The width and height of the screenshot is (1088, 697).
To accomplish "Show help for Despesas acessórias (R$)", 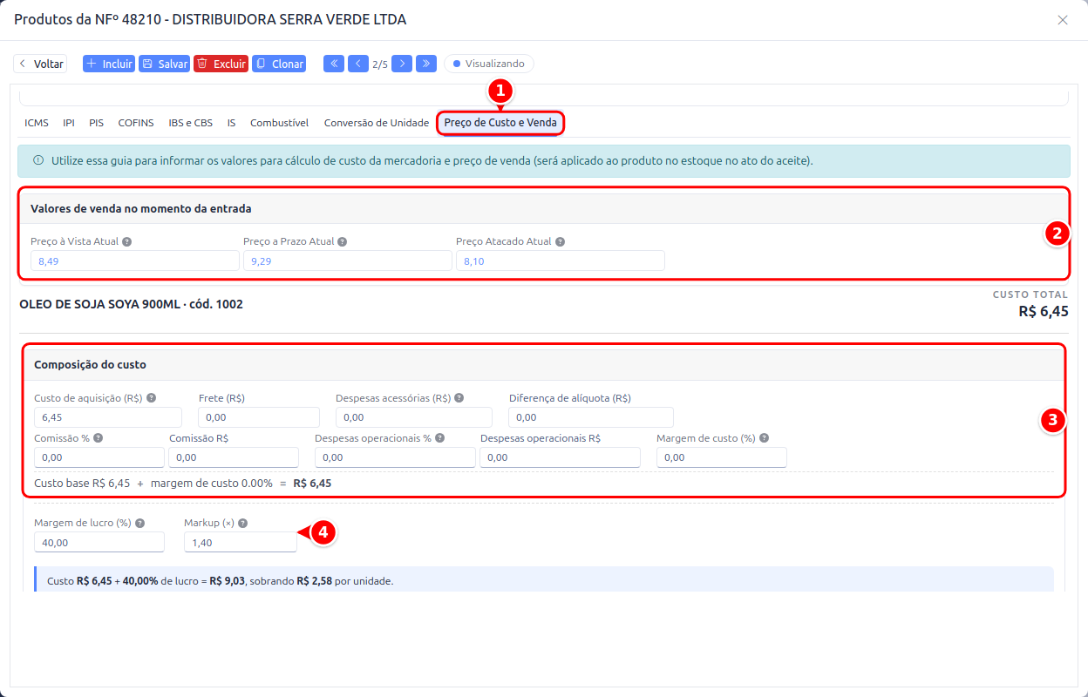I will [x=459, y=398].
